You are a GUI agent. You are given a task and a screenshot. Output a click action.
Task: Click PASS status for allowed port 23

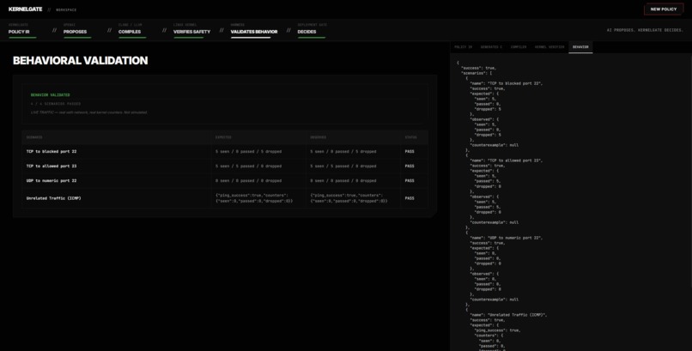pos(410,166)
